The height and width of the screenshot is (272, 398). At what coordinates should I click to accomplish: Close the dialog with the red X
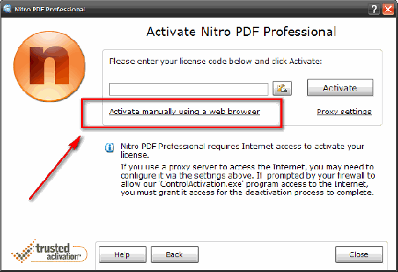pyautogui.click(x=388, y=9)
